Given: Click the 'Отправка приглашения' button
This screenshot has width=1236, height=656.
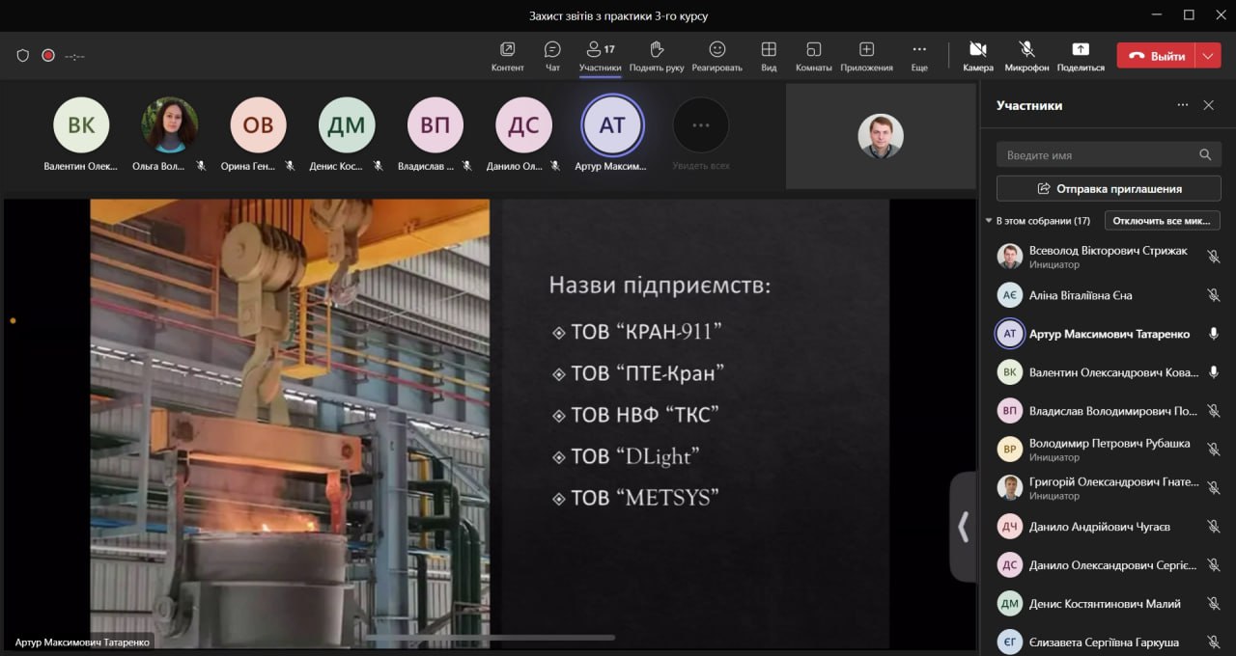Looking at the screenshot, I should pos(1109,188).
